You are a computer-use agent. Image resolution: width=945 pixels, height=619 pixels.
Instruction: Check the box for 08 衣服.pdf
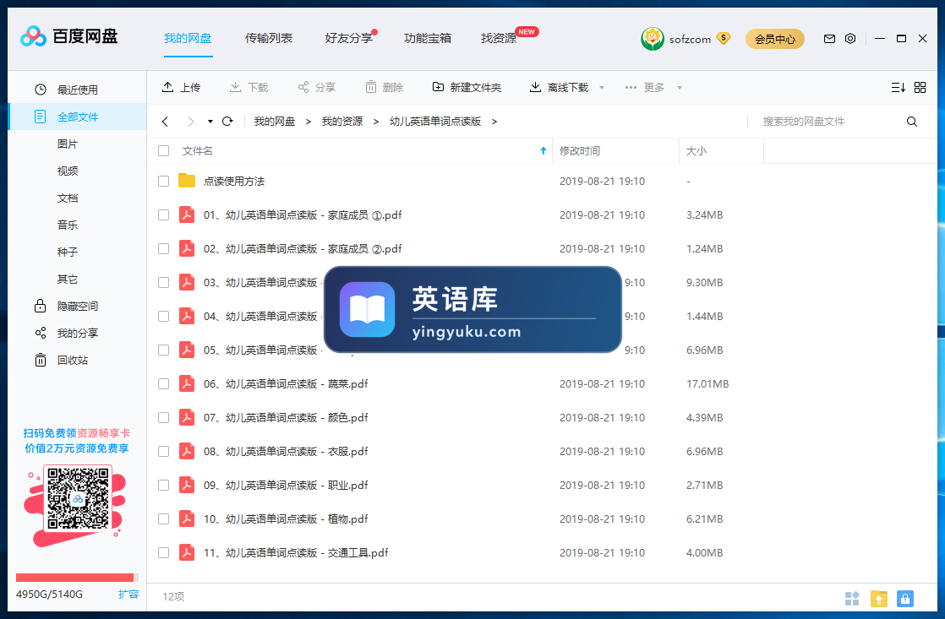(x=163, y=451)
